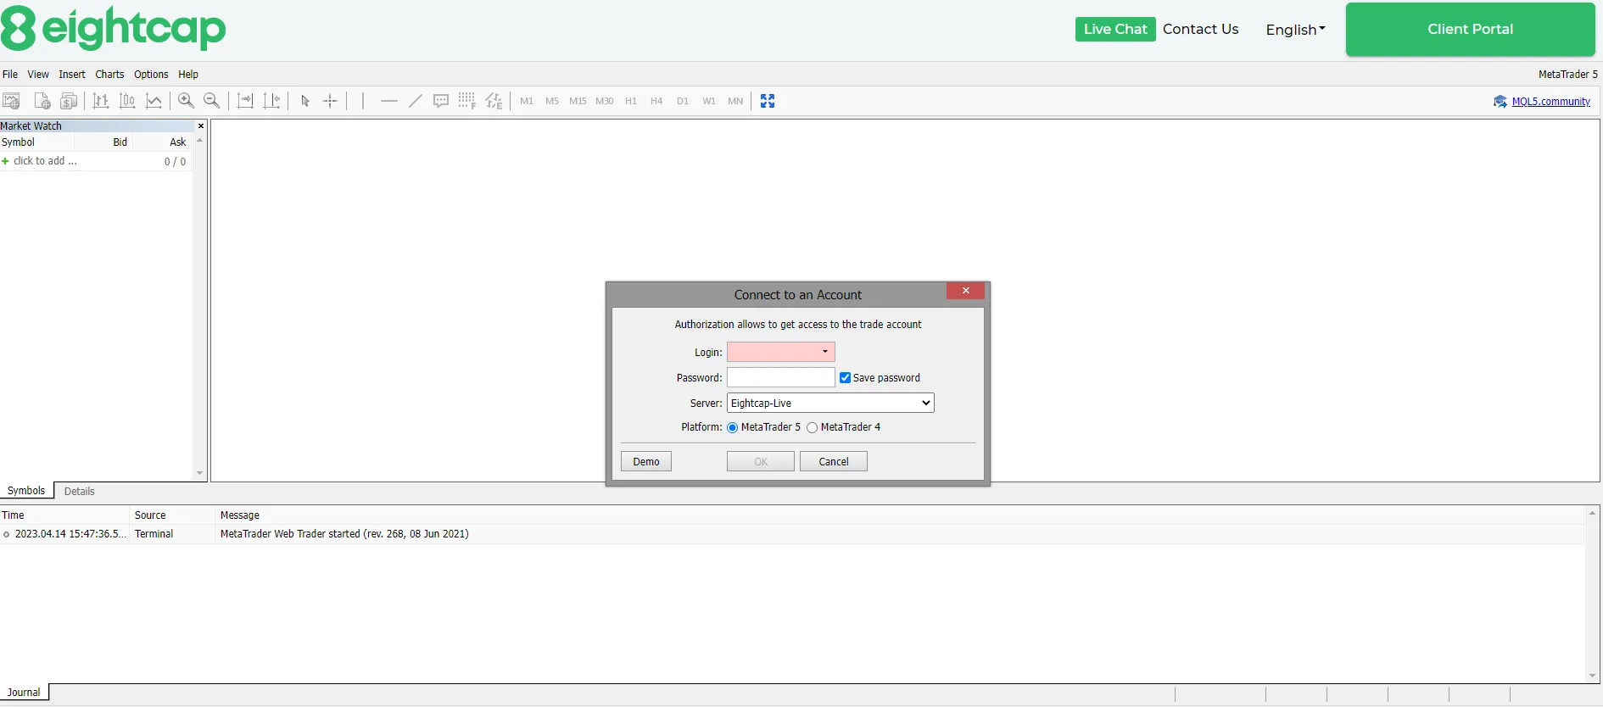The width and height of the screenshot is (1603, 707).
Task: Select the 'MetaTrader Web Trader started' journal entry
Action: (792, 534)
